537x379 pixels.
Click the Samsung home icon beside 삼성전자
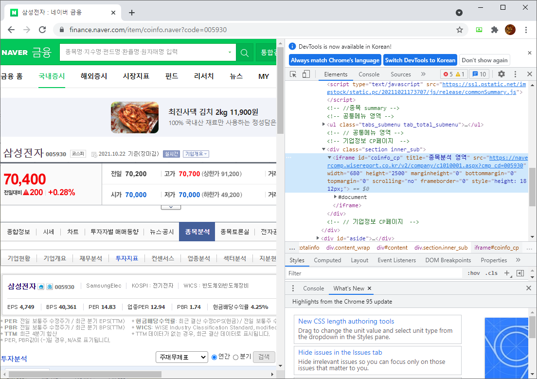[41, 287]
